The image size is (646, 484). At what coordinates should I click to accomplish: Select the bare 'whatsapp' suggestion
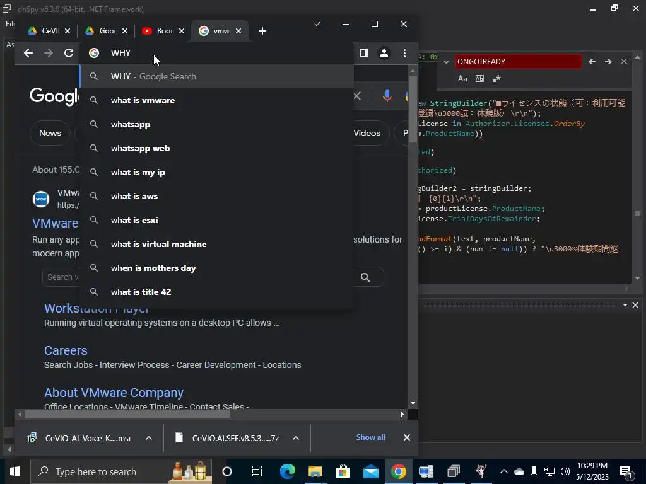pos(216,124)
